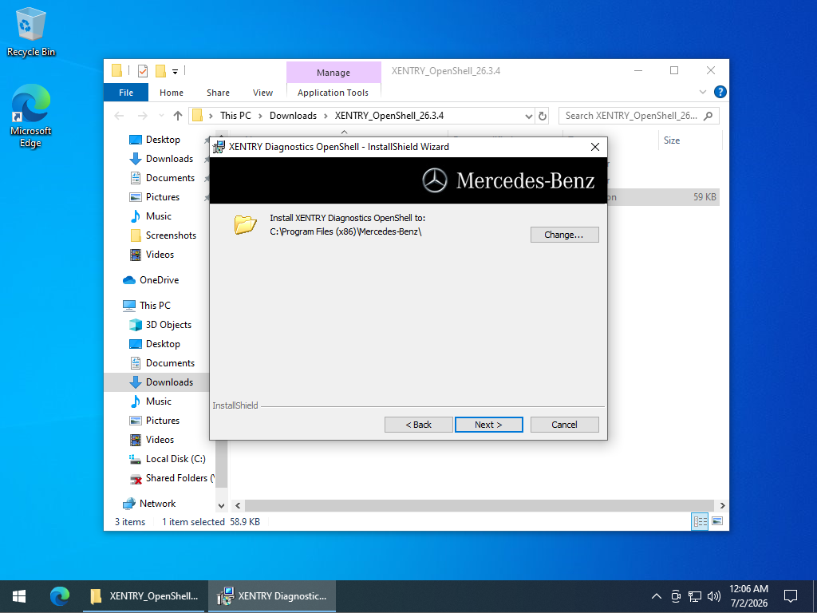This screenshot has width=817, height=613.
Task: Select This PC in the navigation pane
Action: (155, 306)
